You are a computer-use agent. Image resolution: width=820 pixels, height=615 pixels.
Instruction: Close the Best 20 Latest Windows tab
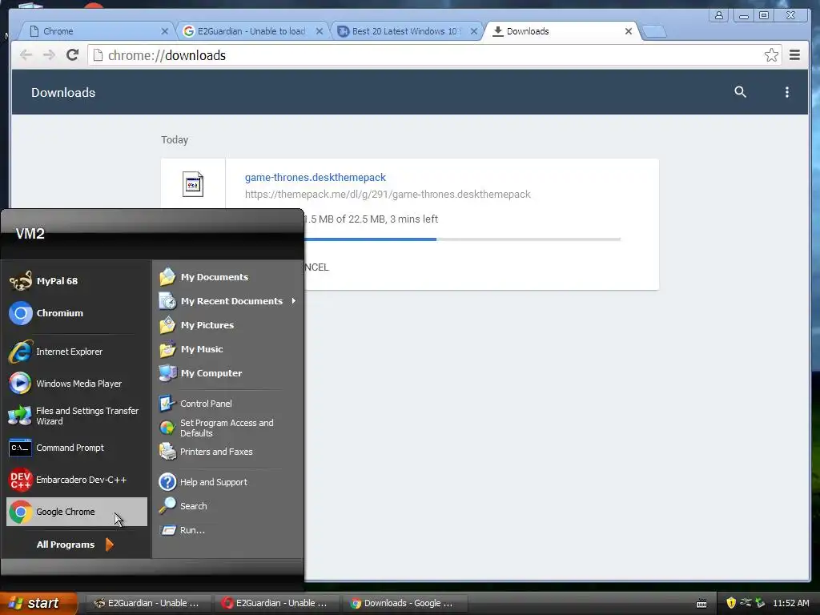(474, 31)
